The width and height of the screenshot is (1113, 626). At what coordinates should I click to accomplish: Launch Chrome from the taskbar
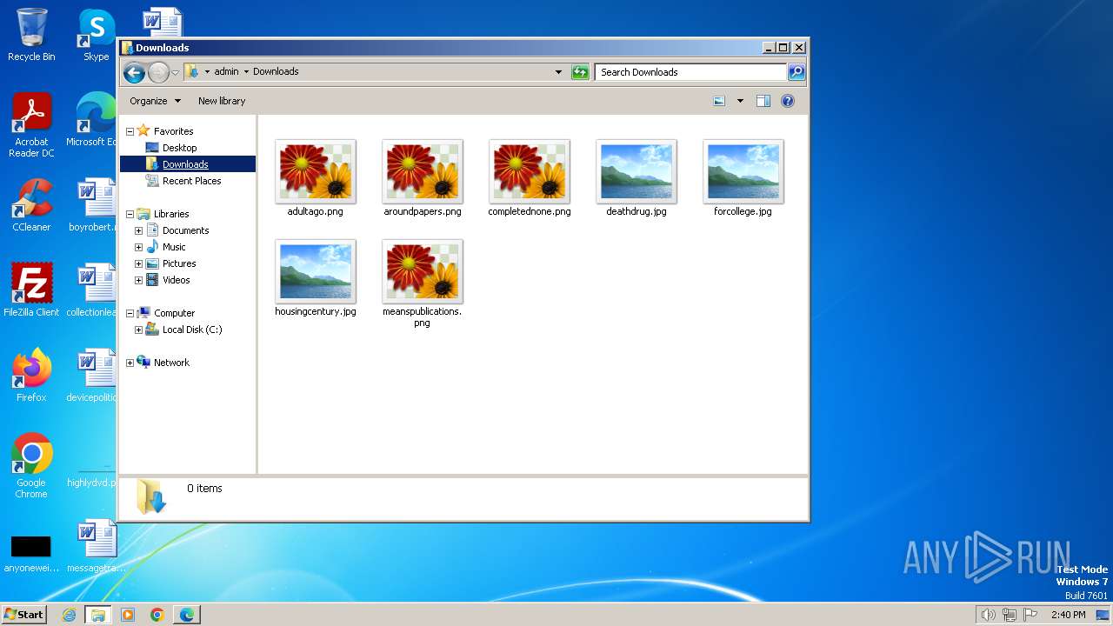coord(157,615)
